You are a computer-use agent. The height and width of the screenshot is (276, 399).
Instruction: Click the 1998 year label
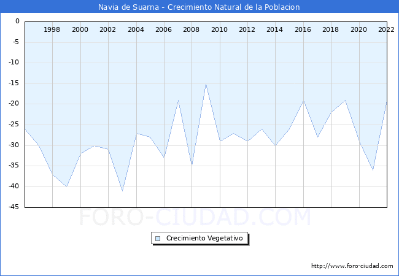(x=52, y=29)
